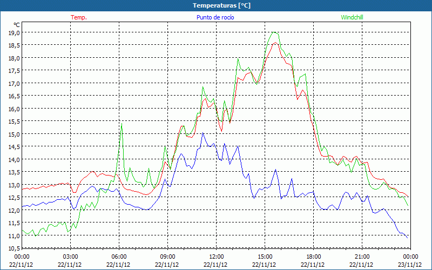Click the 12,5 y-axis value
The image size is (432, 270).
click(x=15, y=198)
